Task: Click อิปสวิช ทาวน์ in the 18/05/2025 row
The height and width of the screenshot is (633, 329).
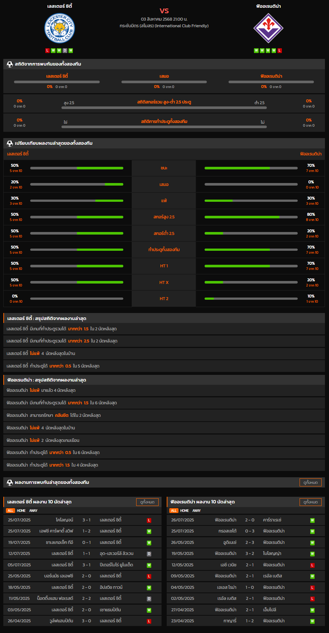Action: coord(111,588)
